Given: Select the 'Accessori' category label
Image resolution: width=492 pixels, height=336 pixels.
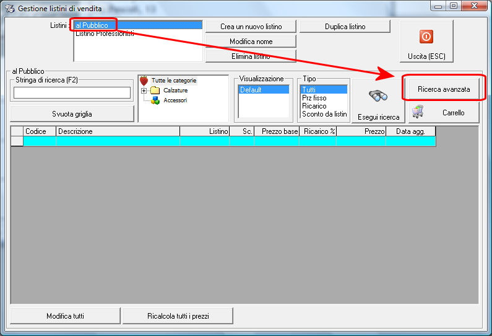Looking at the screenshot, I should [175, 100].
